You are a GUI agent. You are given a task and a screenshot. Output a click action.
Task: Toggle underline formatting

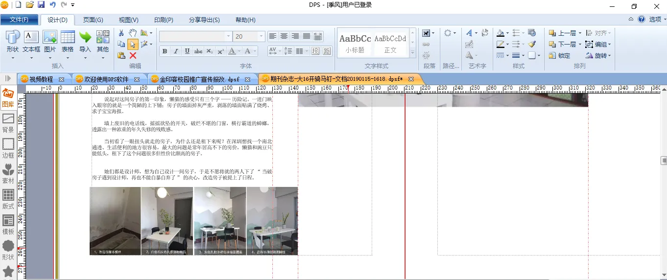pos(187,51)
